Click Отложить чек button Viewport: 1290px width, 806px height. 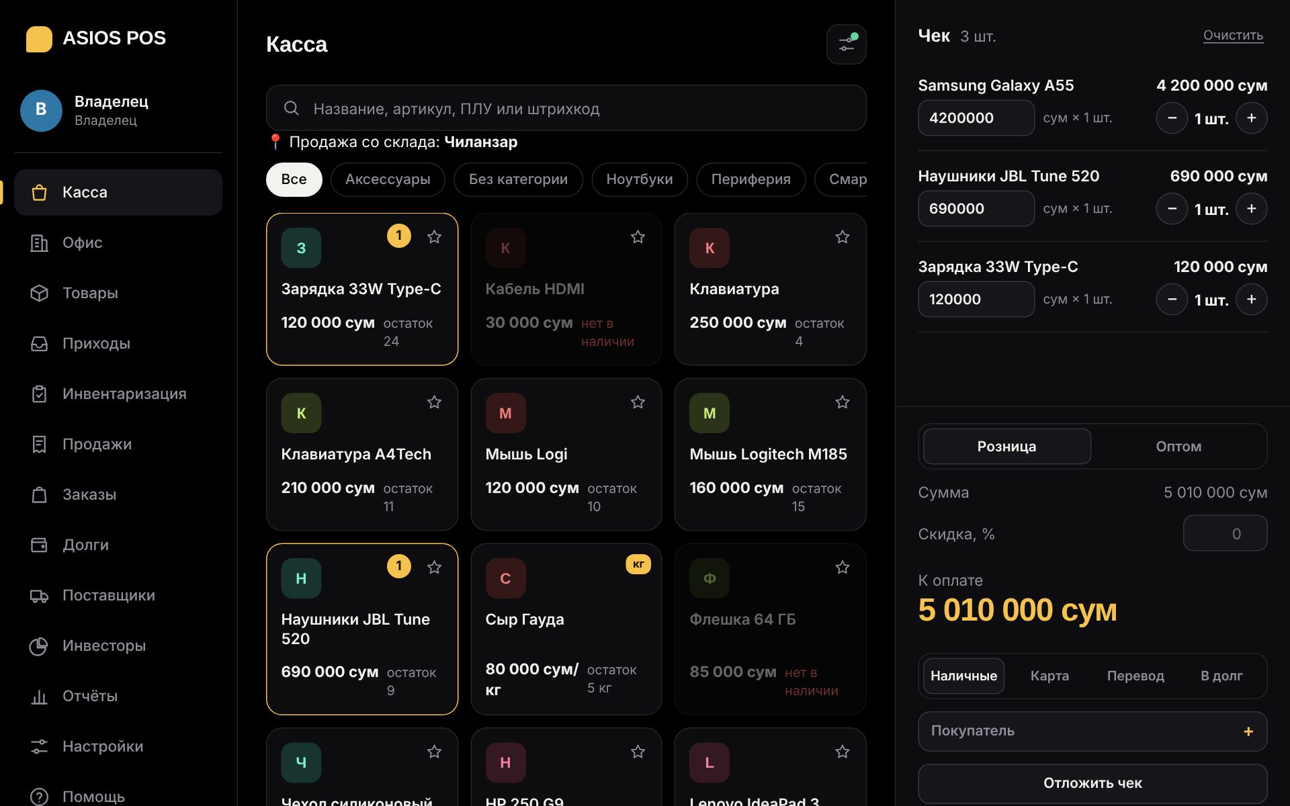(x=1092, y=783)
